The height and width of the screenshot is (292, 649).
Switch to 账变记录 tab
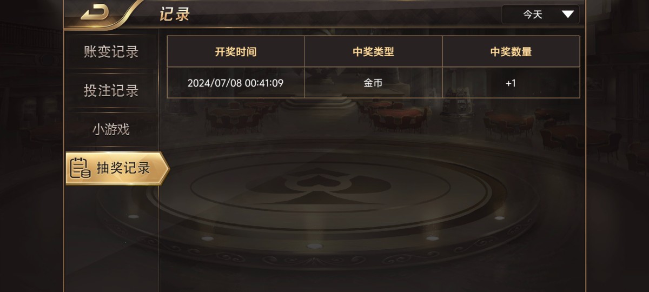point(111,52)
